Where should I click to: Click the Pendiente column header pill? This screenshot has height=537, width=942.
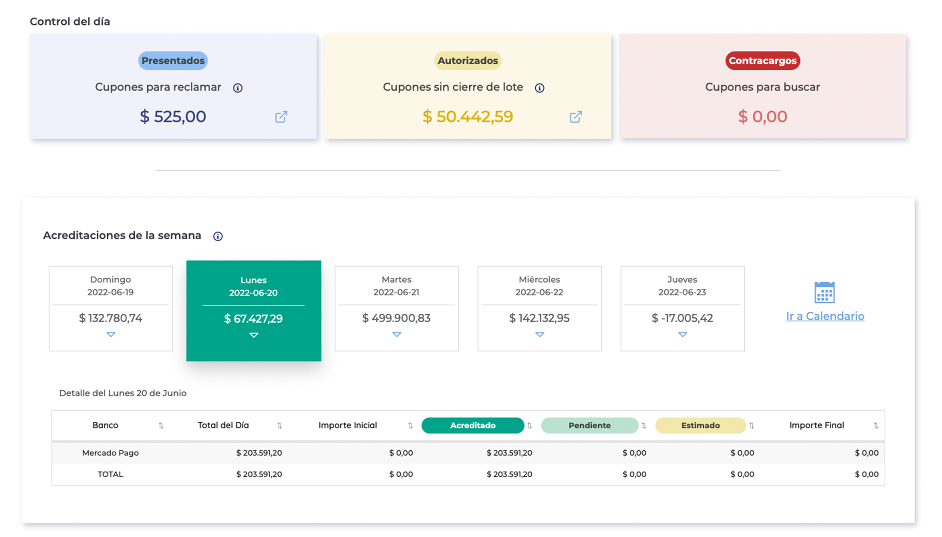tap(590, 425)
